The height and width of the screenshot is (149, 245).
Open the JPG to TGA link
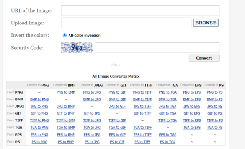168,107
